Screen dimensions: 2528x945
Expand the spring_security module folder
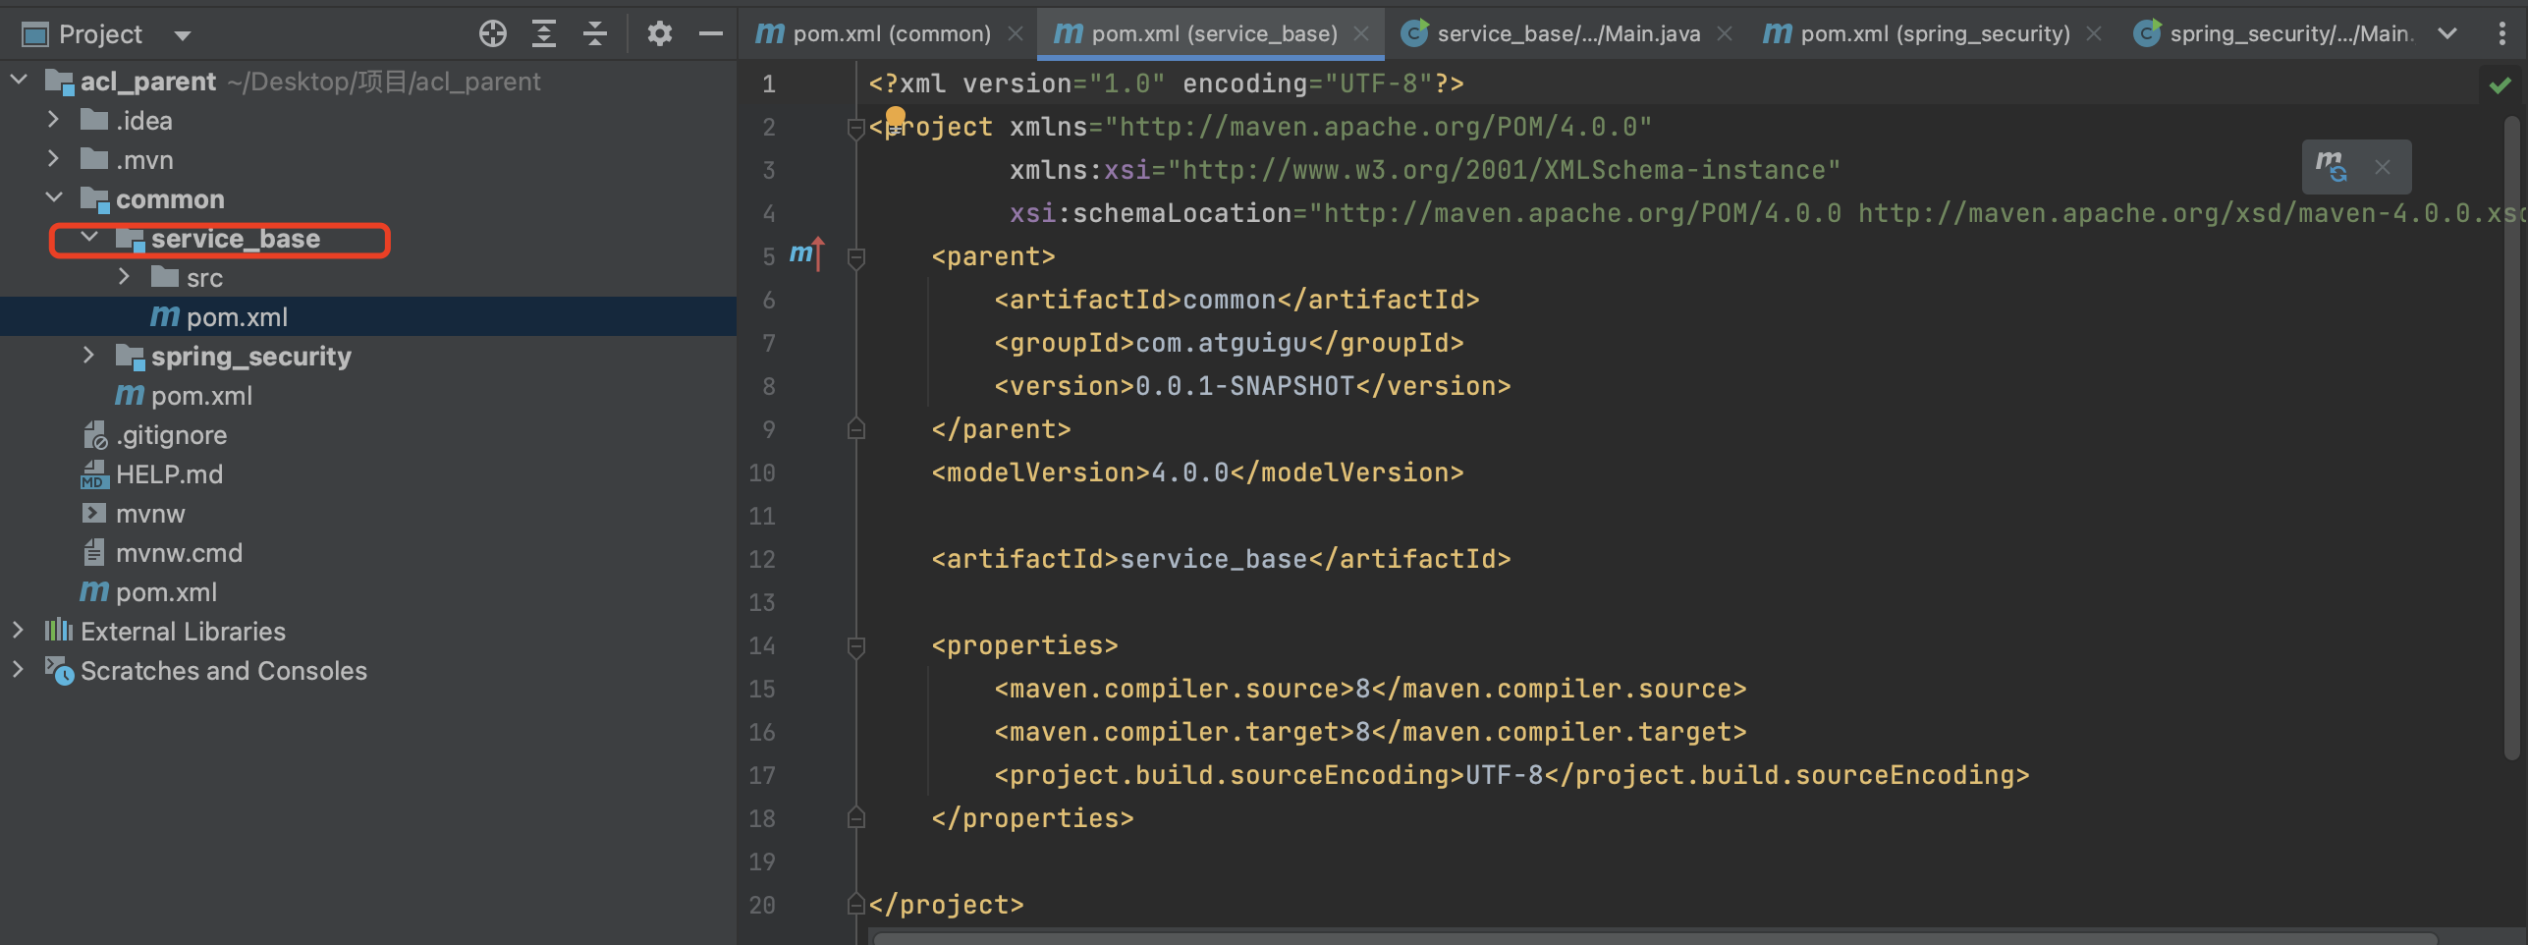click(88, 356)
